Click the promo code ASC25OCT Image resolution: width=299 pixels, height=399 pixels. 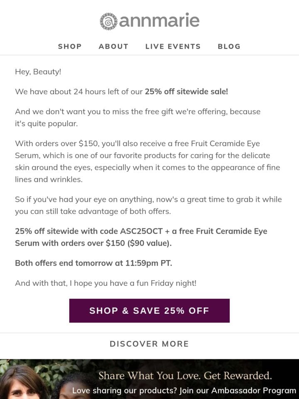(x=141, y=231)
